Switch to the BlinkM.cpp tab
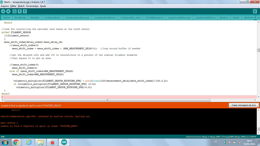The width and height of the screenshot is (260, 146). tap(20, 18)
